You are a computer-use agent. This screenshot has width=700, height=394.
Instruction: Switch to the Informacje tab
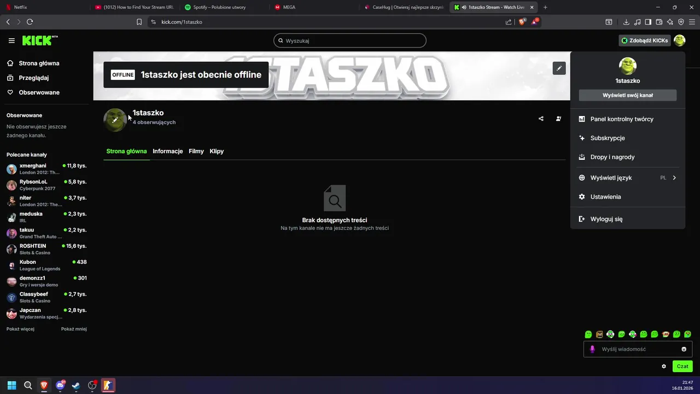[x=167, y=151]
